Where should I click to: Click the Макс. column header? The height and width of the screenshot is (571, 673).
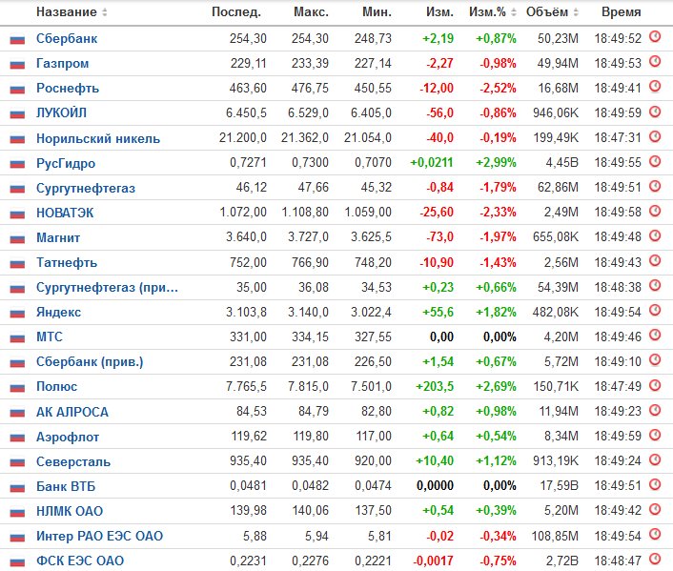coord(311,12)
